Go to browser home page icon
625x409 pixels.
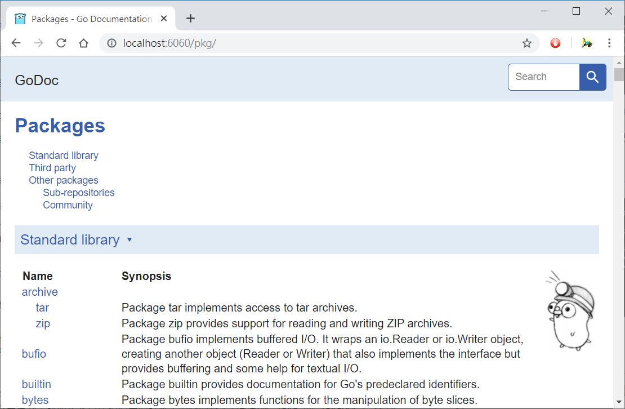pyautogui.click(x=83, y=43)
